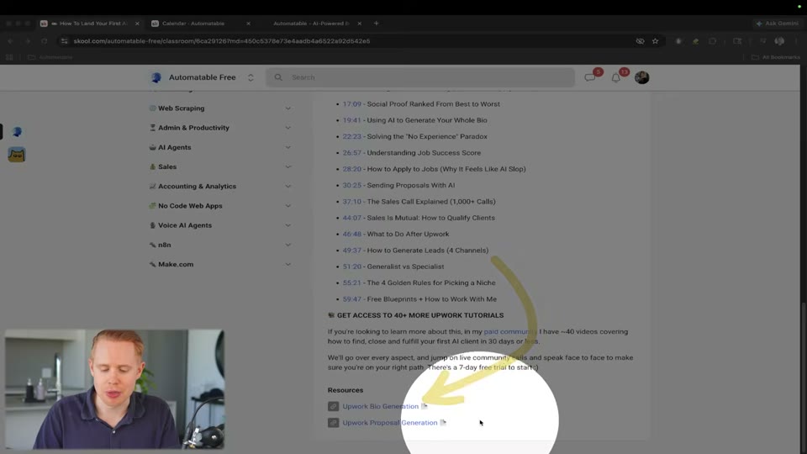Select the blue community icon in left rail
Viewport: 807px width, 454px height.
point(17,132)
